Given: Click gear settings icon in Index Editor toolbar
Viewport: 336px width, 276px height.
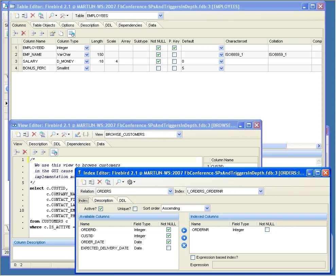Looking at the screenshot, I should coord(130,182).
